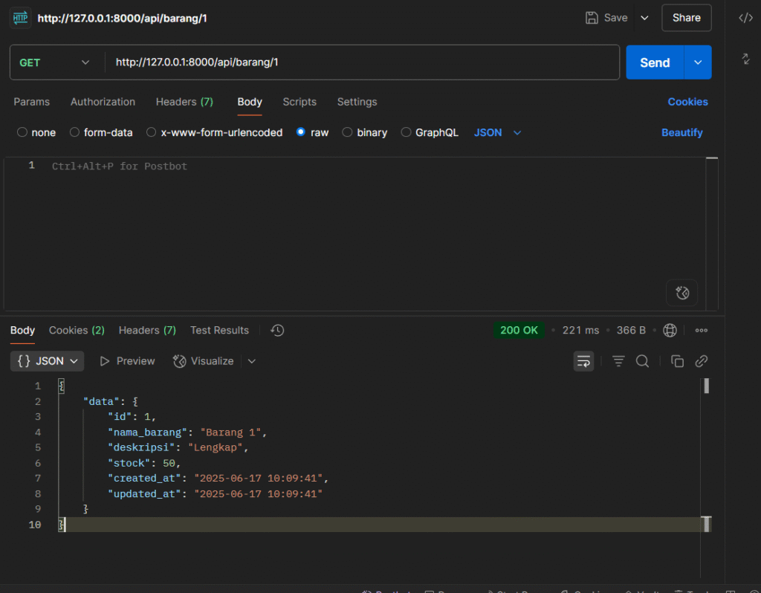Switch to the Authorization tab
Screen dimensions: 761x593
point(103,102)
